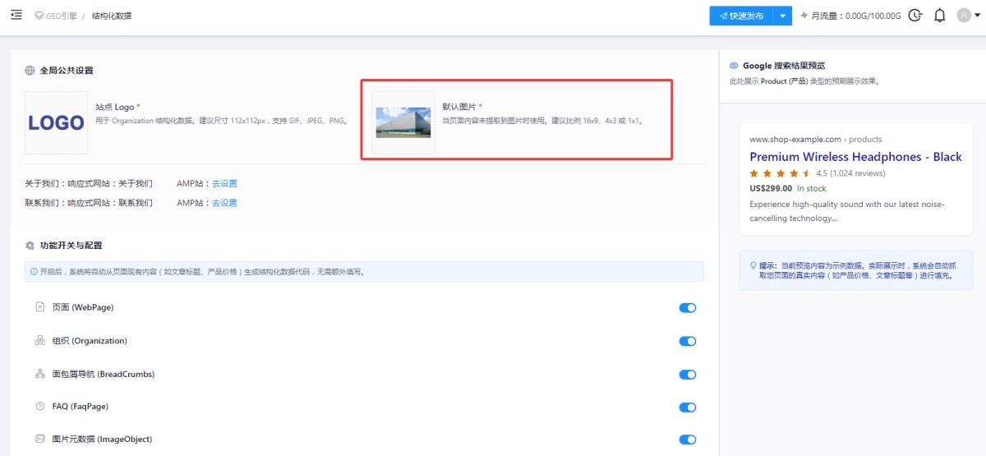Screen dimensions: 986x456
Task: Open the user account dropdown caret
Action: click(x=977, y=16)
